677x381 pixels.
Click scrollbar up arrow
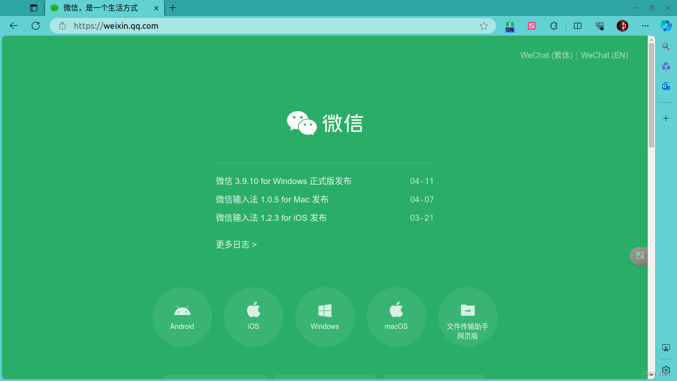pos(652,39)
